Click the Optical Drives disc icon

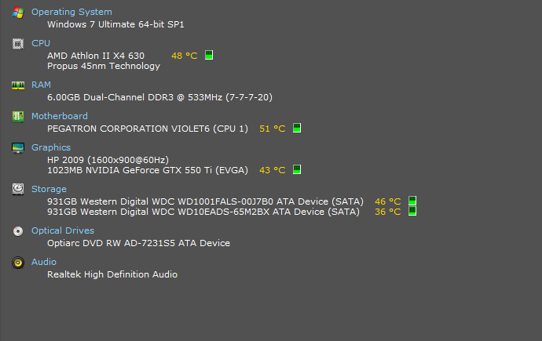click(18, 231)
